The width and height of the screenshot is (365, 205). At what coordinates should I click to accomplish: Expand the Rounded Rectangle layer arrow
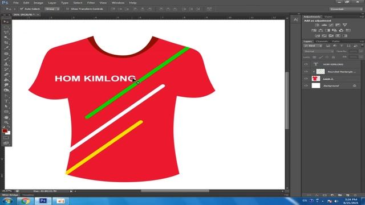click(x=314, y=72)
